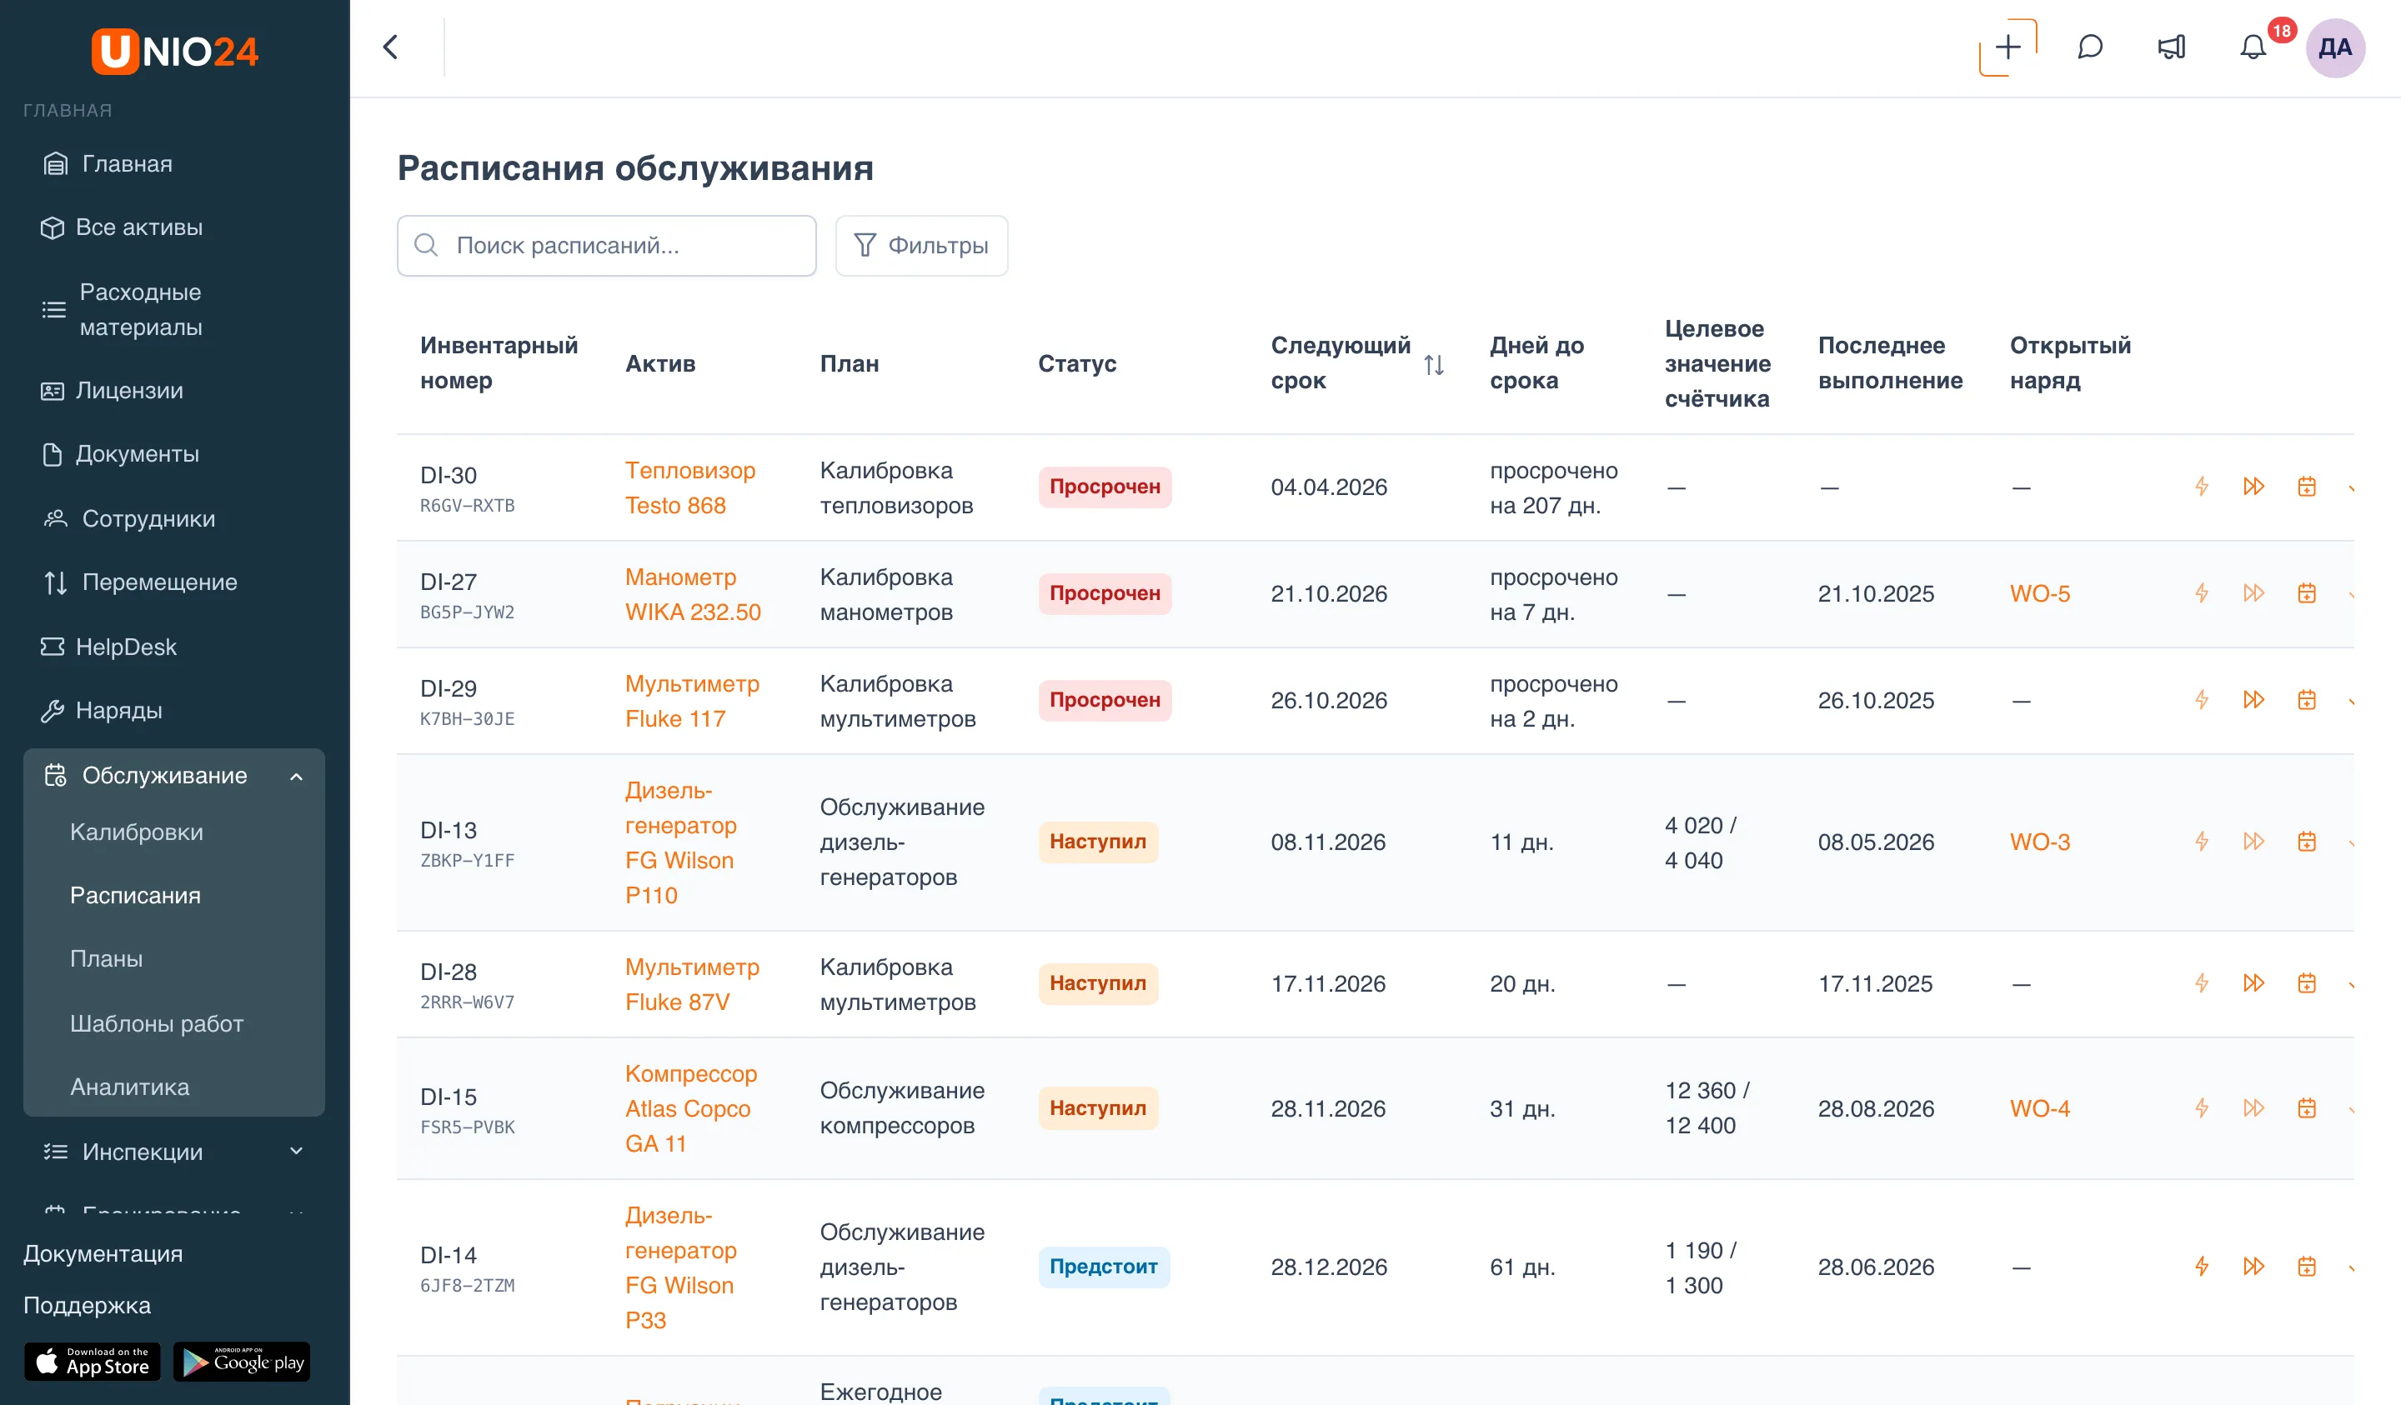Open the announcements megaphone icon
This screenshot has width=2401, height=1405.
[x=2172, y=47]
